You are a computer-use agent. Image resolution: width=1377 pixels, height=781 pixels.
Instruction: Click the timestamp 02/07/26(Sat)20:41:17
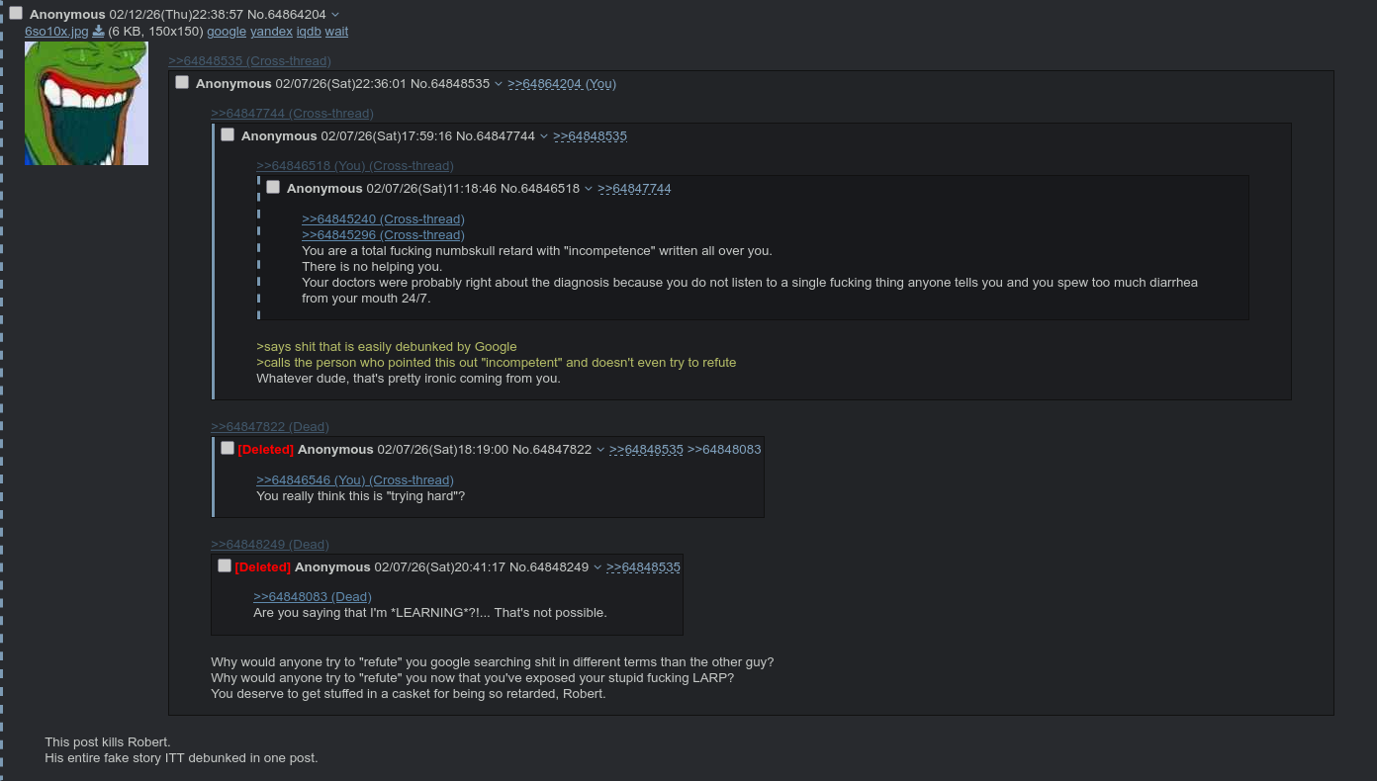click(440, 567)
